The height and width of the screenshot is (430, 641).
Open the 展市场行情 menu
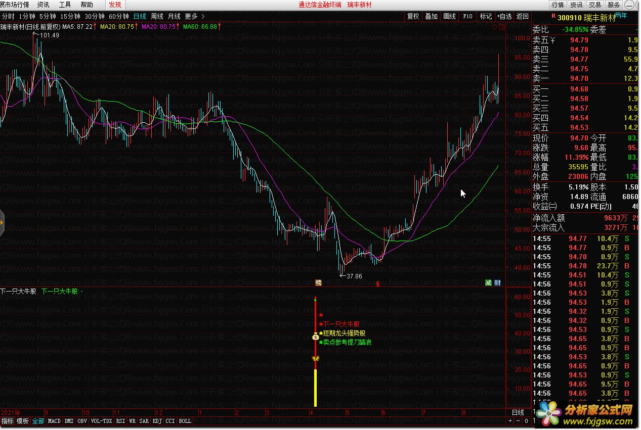click(x=15, y=5)
